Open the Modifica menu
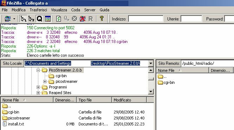The image size is (234, 130). (x=19, y=10)
